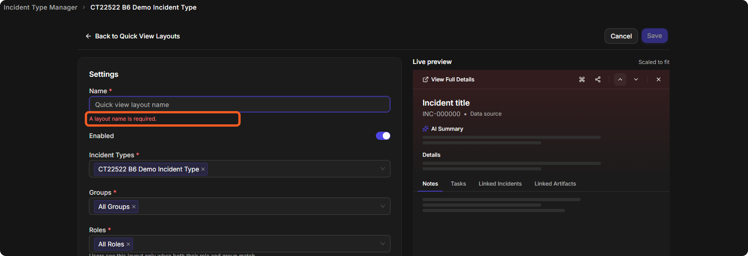Click the external-link icon next to View Full Details
This screenshot has width=748, height=256.
(425, 80)
